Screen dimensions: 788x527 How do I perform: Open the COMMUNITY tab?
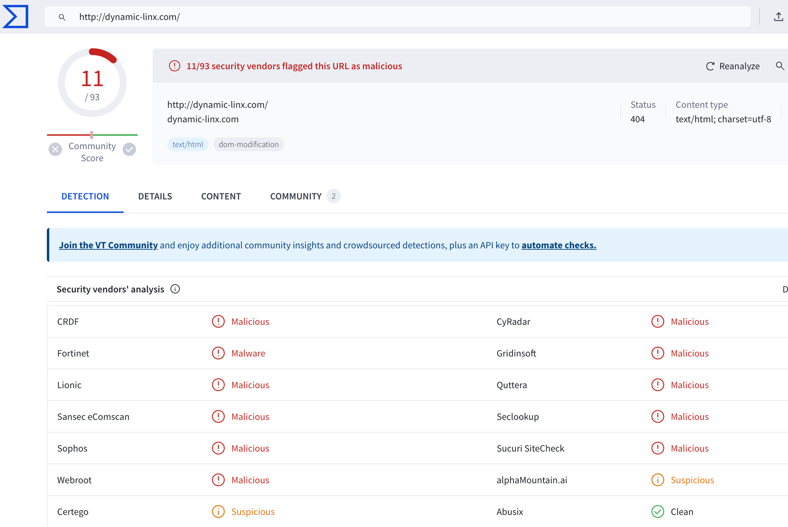[x=296, y=196]
